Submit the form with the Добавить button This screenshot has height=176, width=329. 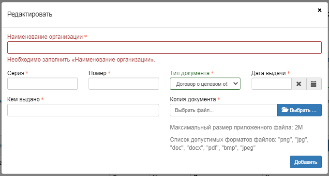coord(306,162)
